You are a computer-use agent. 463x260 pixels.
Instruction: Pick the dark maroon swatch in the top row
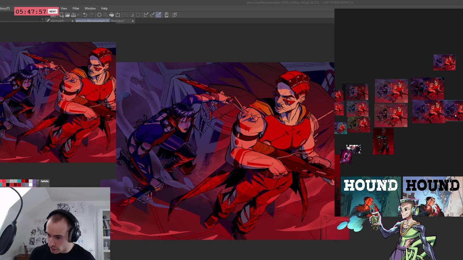[27, 181]
